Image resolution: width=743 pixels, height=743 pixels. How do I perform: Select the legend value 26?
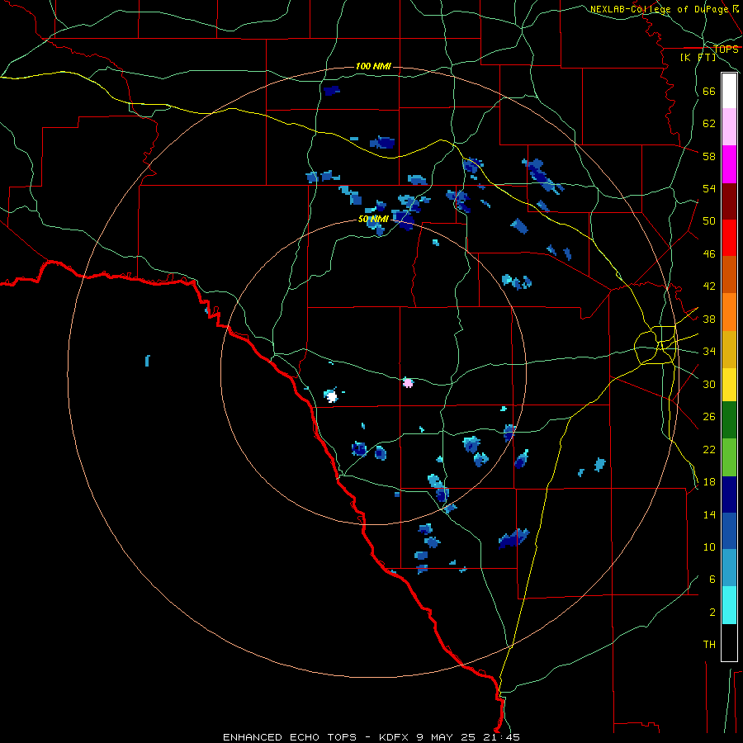coord(709,417)
